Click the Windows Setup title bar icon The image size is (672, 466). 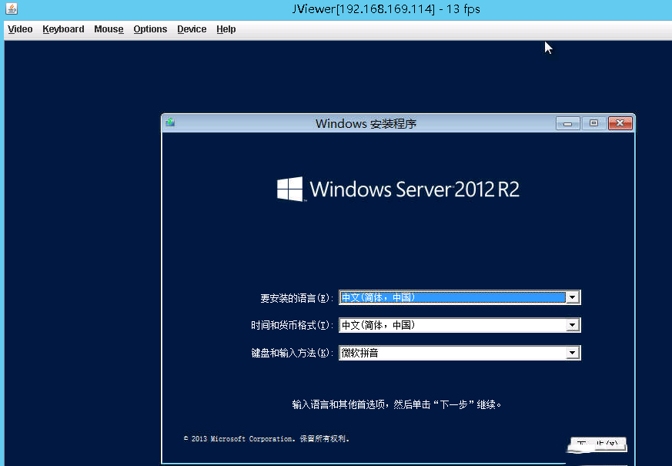coord(171,122)
